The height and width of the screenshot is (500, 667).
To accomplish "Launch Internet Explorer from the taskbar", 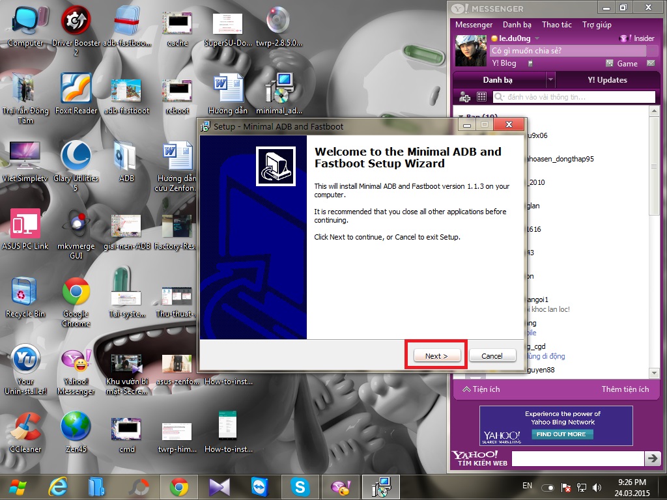I will [58, 487].
